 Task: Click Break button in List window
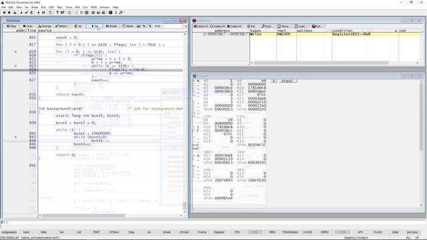coord(111,26)
